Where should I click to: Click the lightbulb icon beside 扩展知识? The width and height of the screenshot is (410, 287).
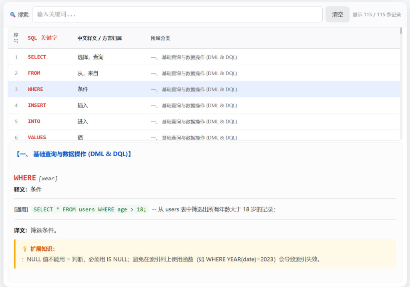[25, 249]
